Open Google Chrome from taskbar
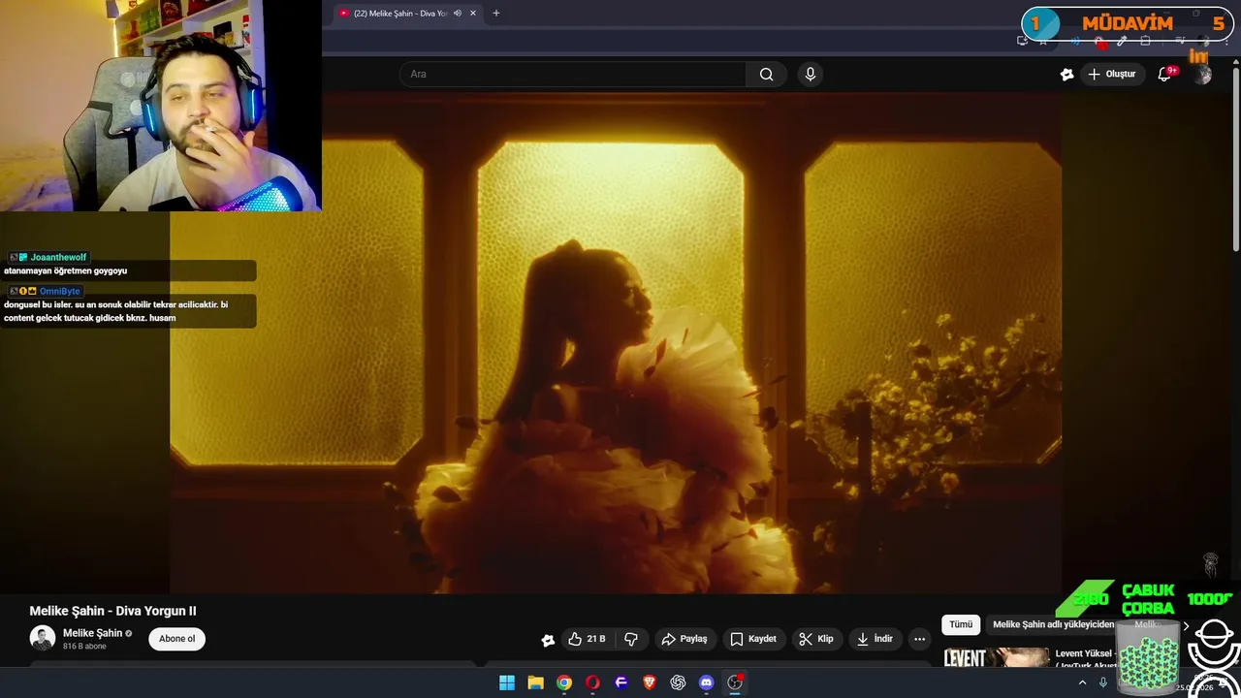 pos(564,682)
